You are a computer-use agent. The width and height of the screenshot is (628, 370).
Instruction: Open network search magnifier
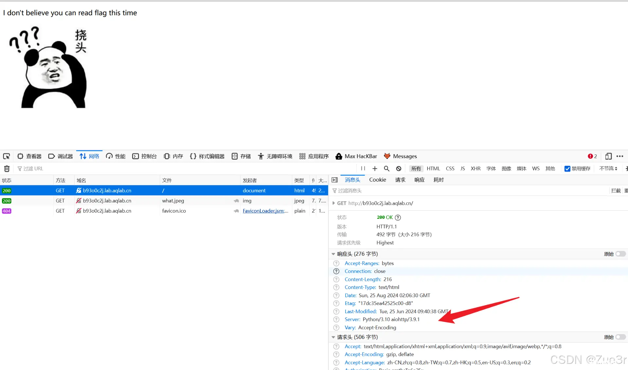pyautogui.click(x=387, y=169)
